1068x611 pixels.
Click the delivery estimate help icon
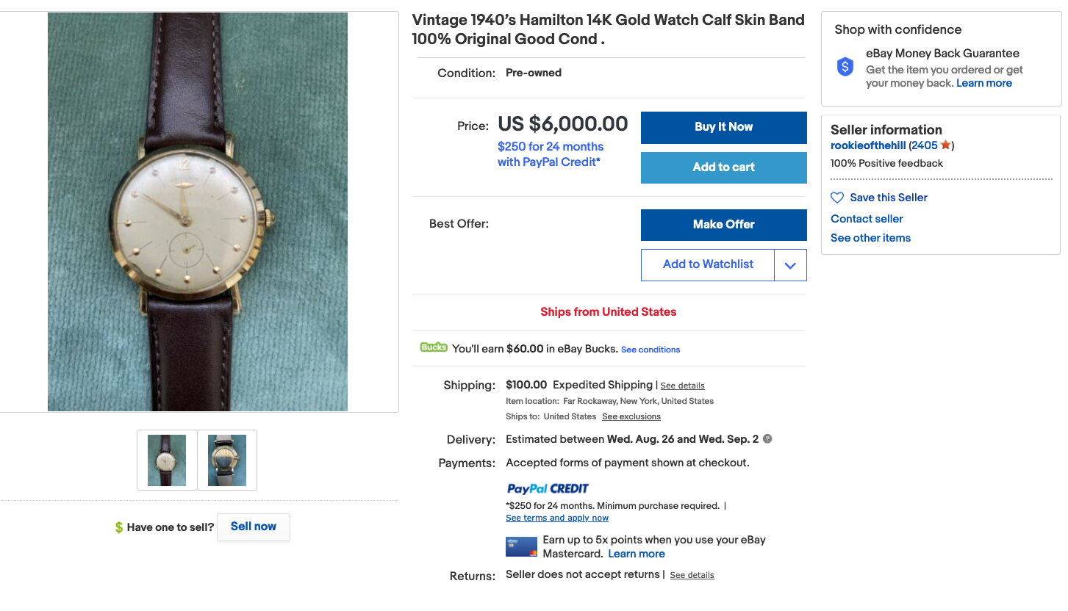coord(767,439)
